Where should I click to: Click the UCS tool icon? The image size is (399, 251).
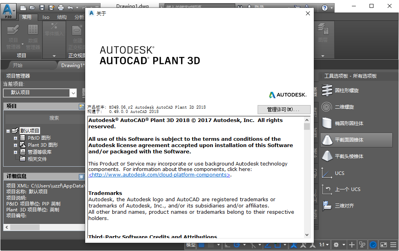(327, 173)
